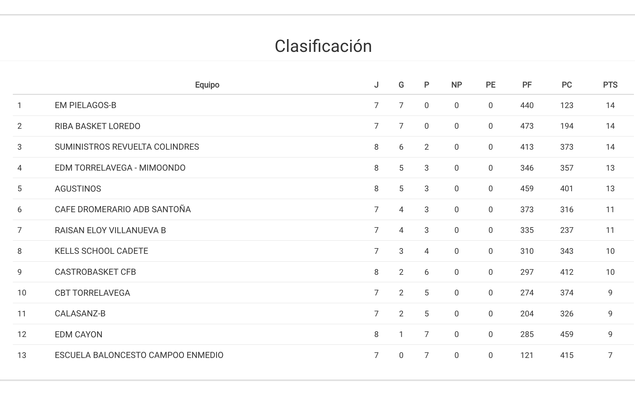Click the CALASANZ-B team name
635x396 pixels.
[x=80, y=314]
